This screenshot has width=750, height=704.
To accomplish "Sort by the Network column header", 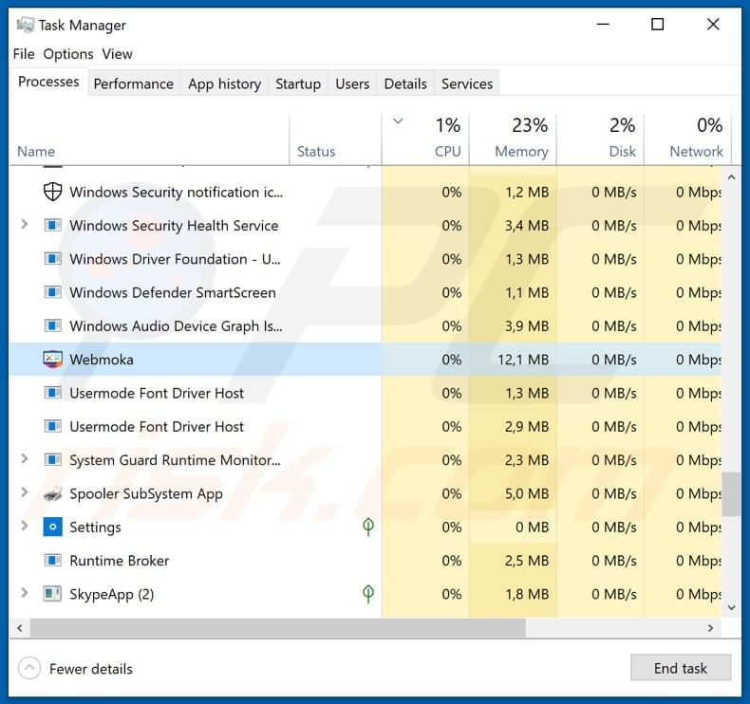I will click(687, 139).
